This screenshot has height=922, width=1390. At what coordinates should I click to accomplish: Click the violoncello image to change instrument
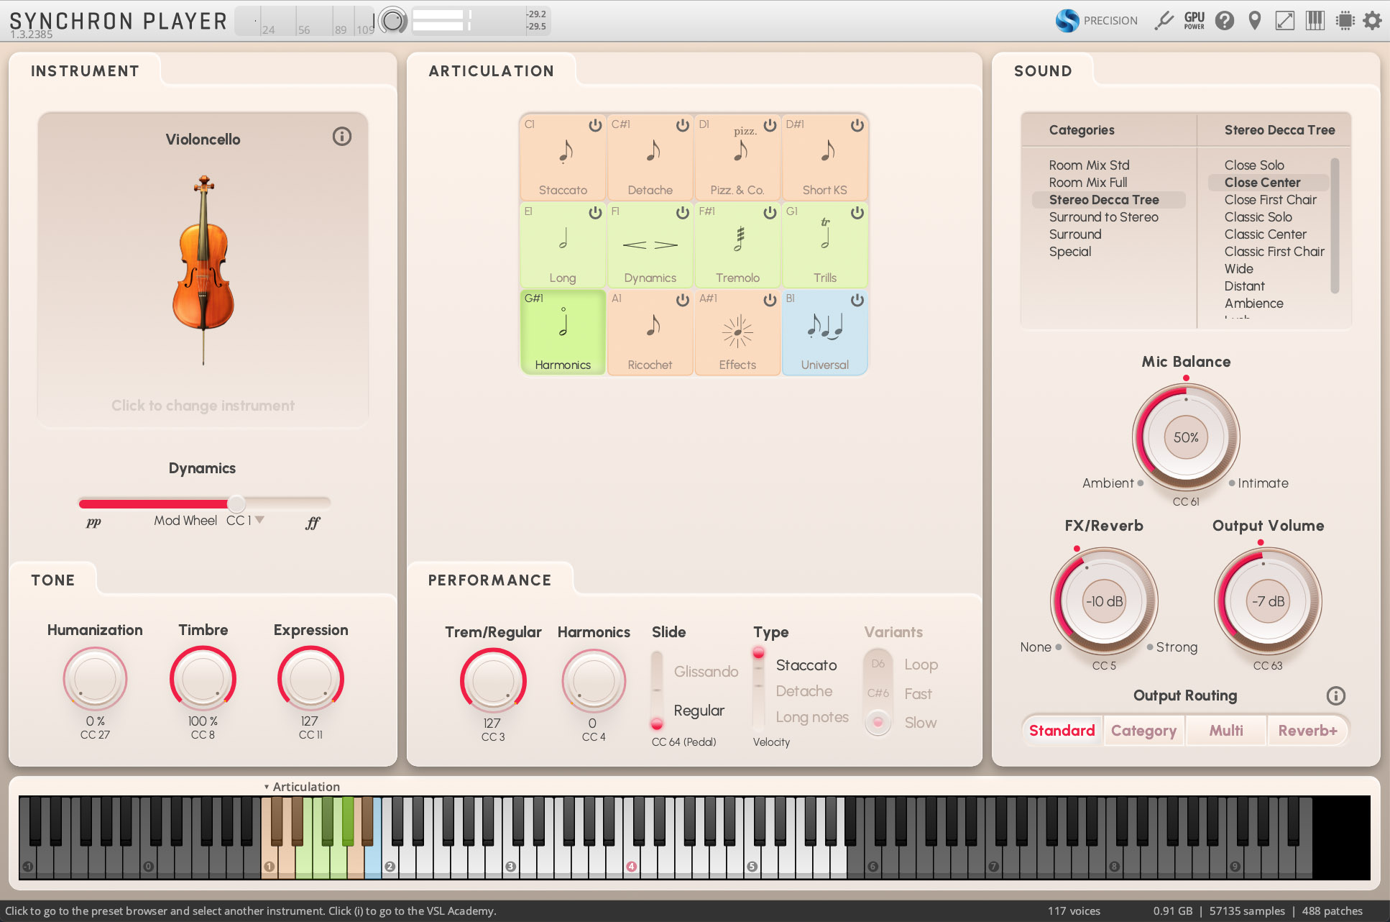click(x=203, y=270)
